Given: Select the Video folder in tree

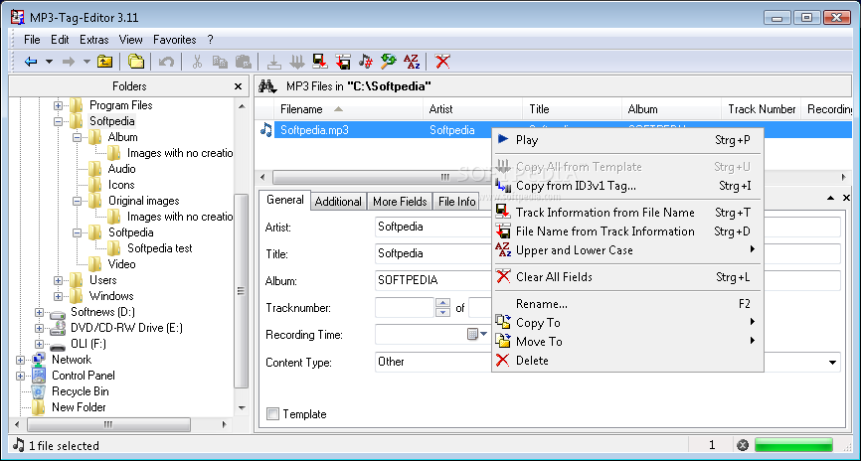Looking at the screenshot, I should coord(121,264).
